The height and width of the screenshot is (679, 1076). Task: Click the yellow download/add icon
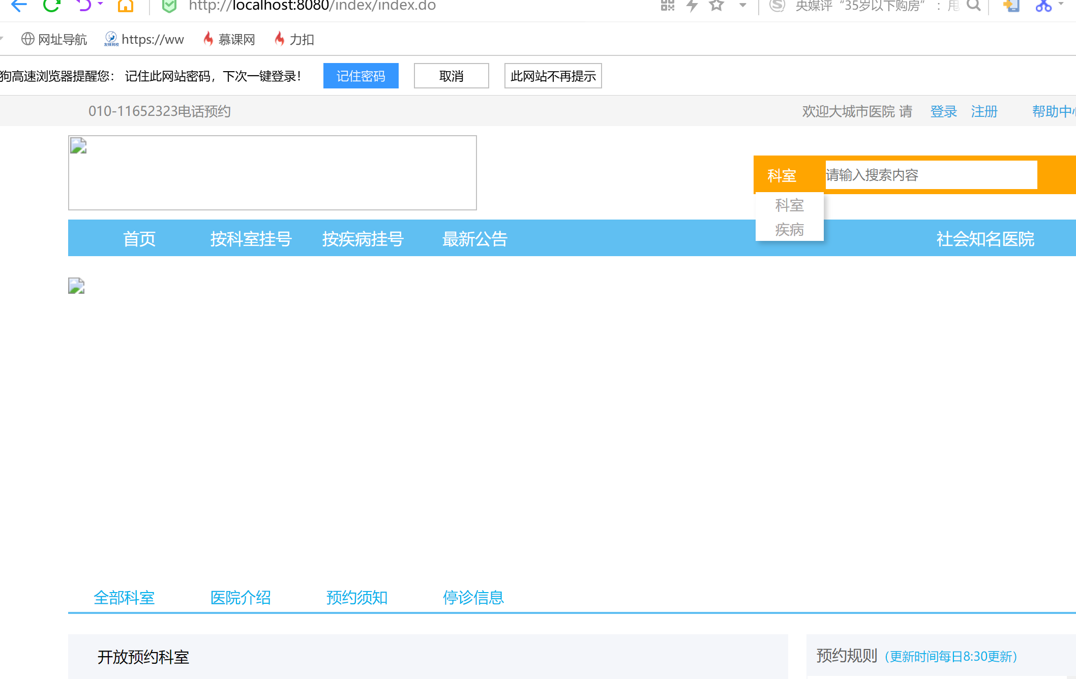pyautogui.click(x=1011, y=5)
